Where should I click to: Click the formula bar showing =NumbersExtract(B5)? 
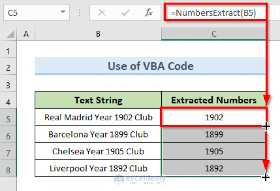coord(215,13)
